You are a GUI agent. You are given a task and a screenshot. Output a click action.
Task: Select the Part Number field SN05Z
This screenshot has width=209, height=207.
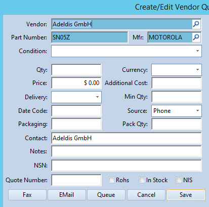90,37
